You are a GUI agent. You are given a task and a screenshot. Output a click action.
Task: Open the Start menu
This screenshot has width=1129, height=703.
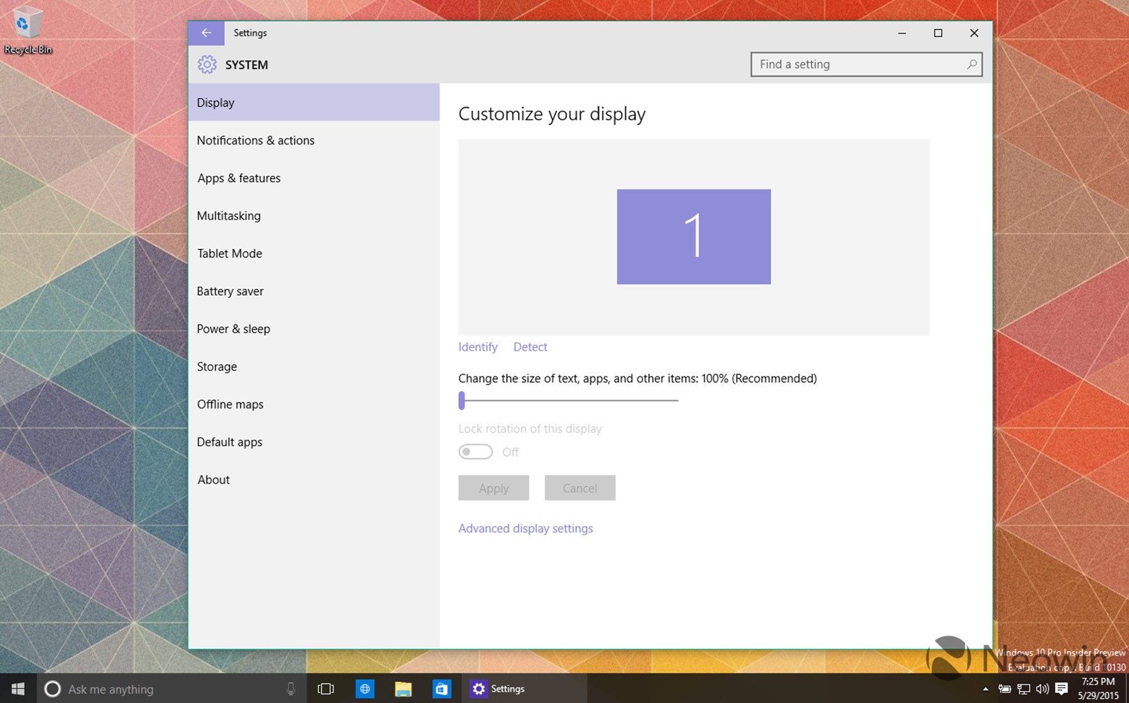click(18, 689)
